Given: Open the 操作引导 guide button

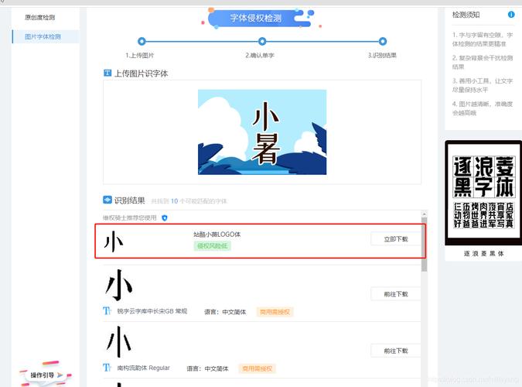Looking at the screenshot, I should click(x=46, y=375).
